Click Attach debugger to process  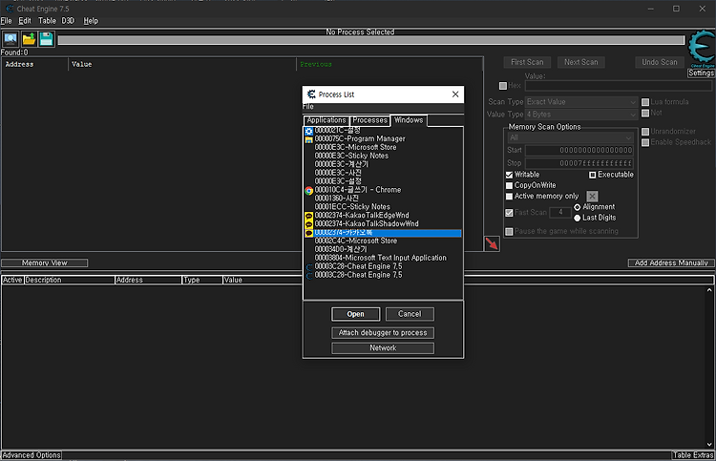[383, 333]
